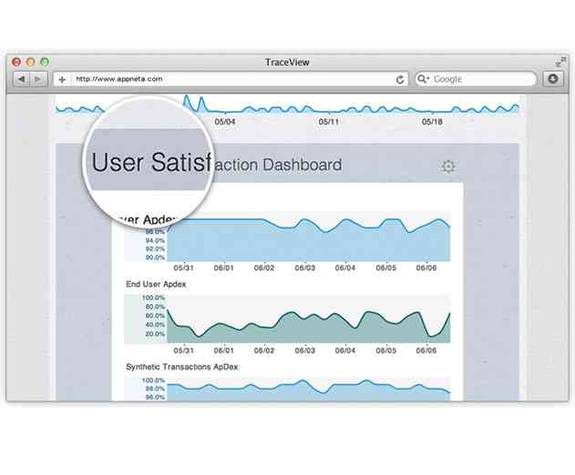Viewport: 575px width, 475px height.
Task: Click 06/03 label under End User chart
Action: pyautogui.click(x=305, y=350)
